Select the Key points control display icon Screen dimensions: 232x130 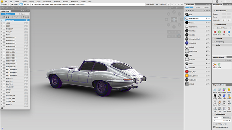tap(229, 32)
